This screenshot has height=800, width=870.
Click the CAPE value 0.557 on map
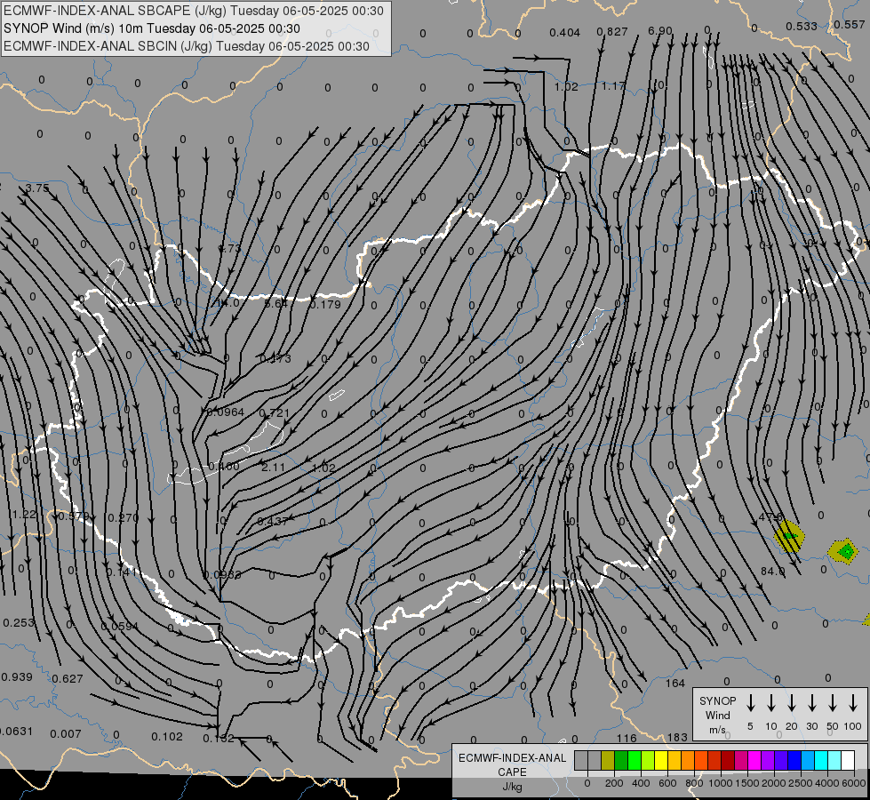849,24
